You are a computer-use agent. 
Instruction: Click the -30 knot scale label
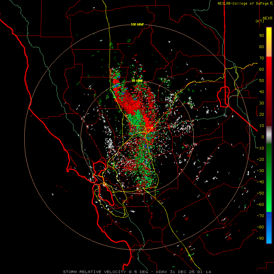(260, 171)
